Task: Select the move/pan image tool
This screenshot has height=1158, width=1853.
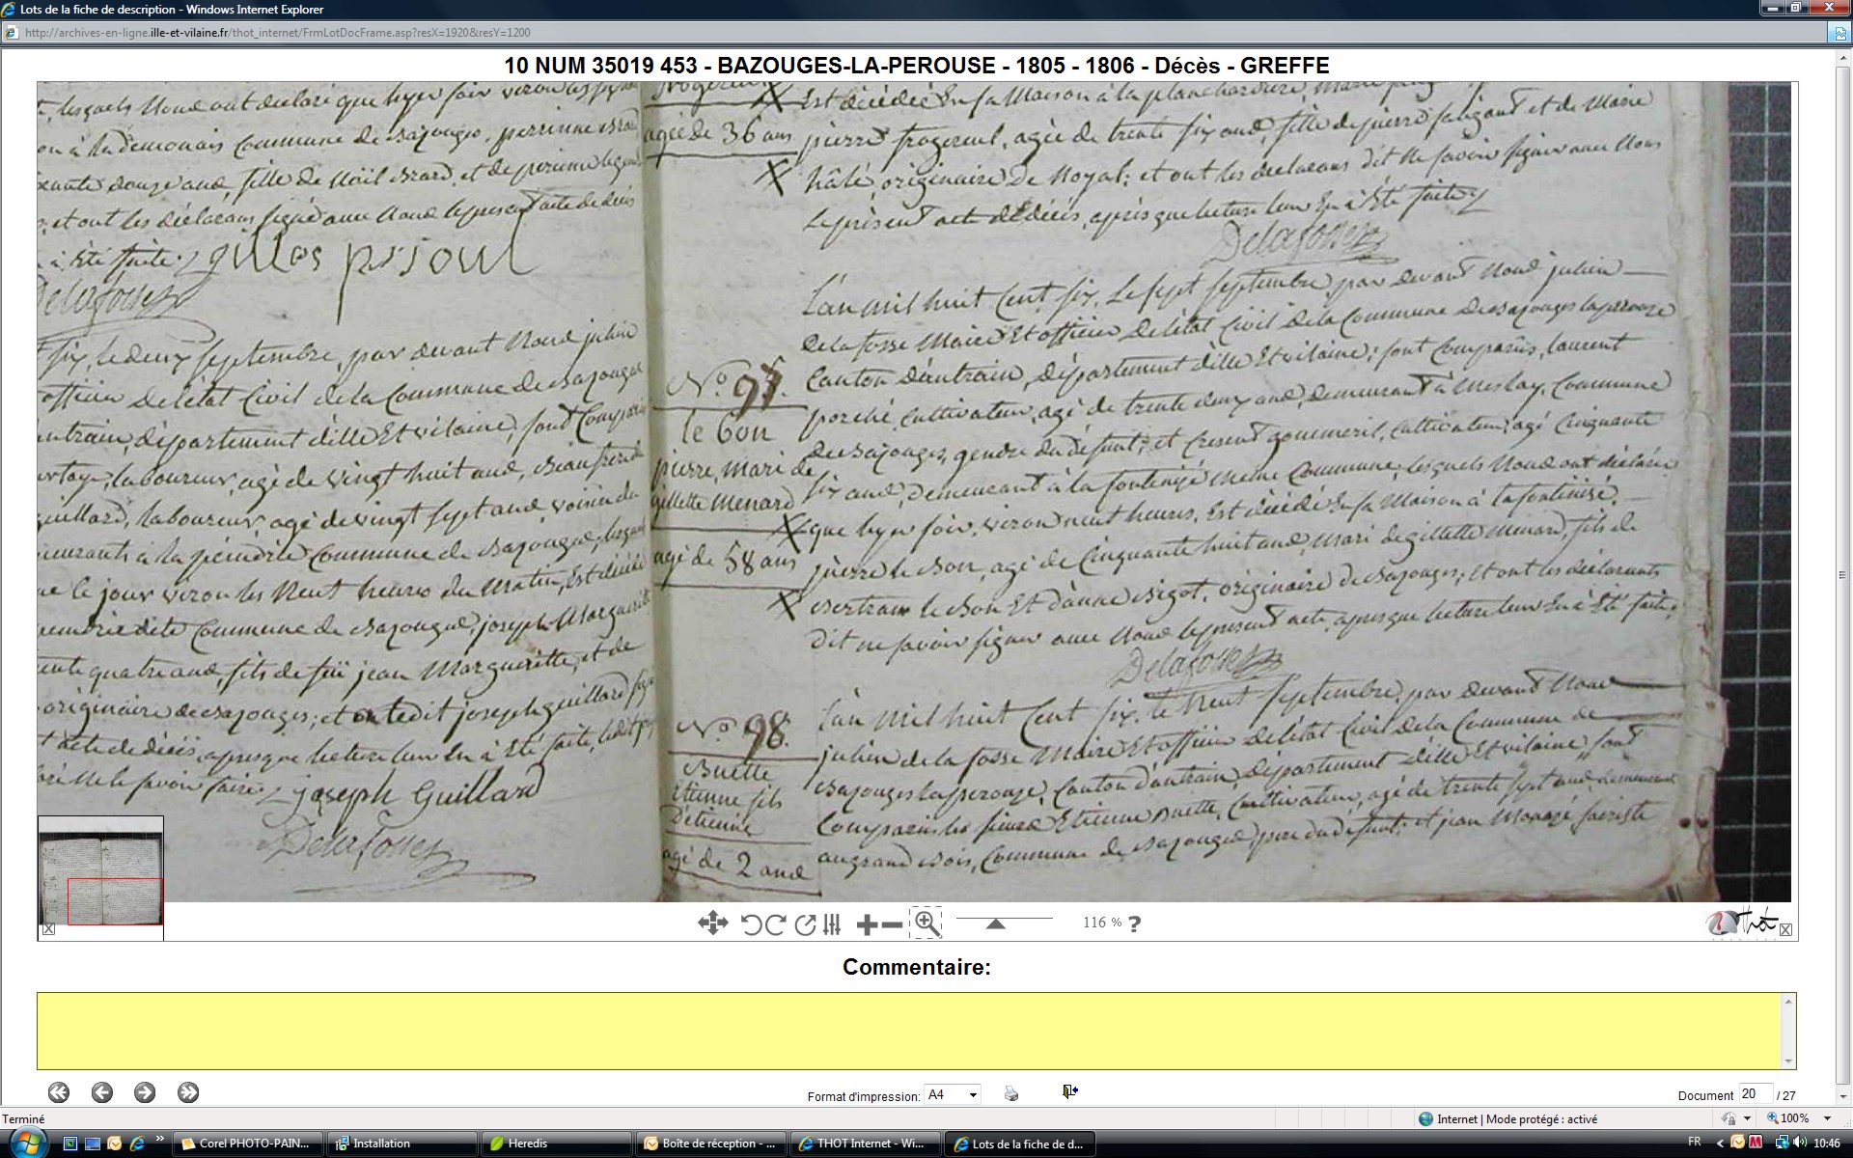Action: 712,924
